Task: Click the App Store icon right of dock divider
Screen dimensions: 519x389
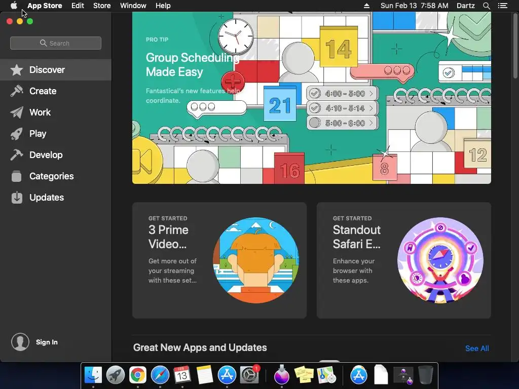Action: coord(359,375)
